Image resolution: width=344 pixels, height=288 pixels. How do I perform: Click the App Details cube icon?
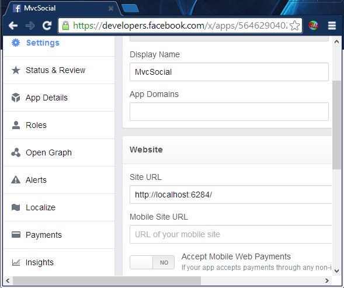[x=16, y=98]
